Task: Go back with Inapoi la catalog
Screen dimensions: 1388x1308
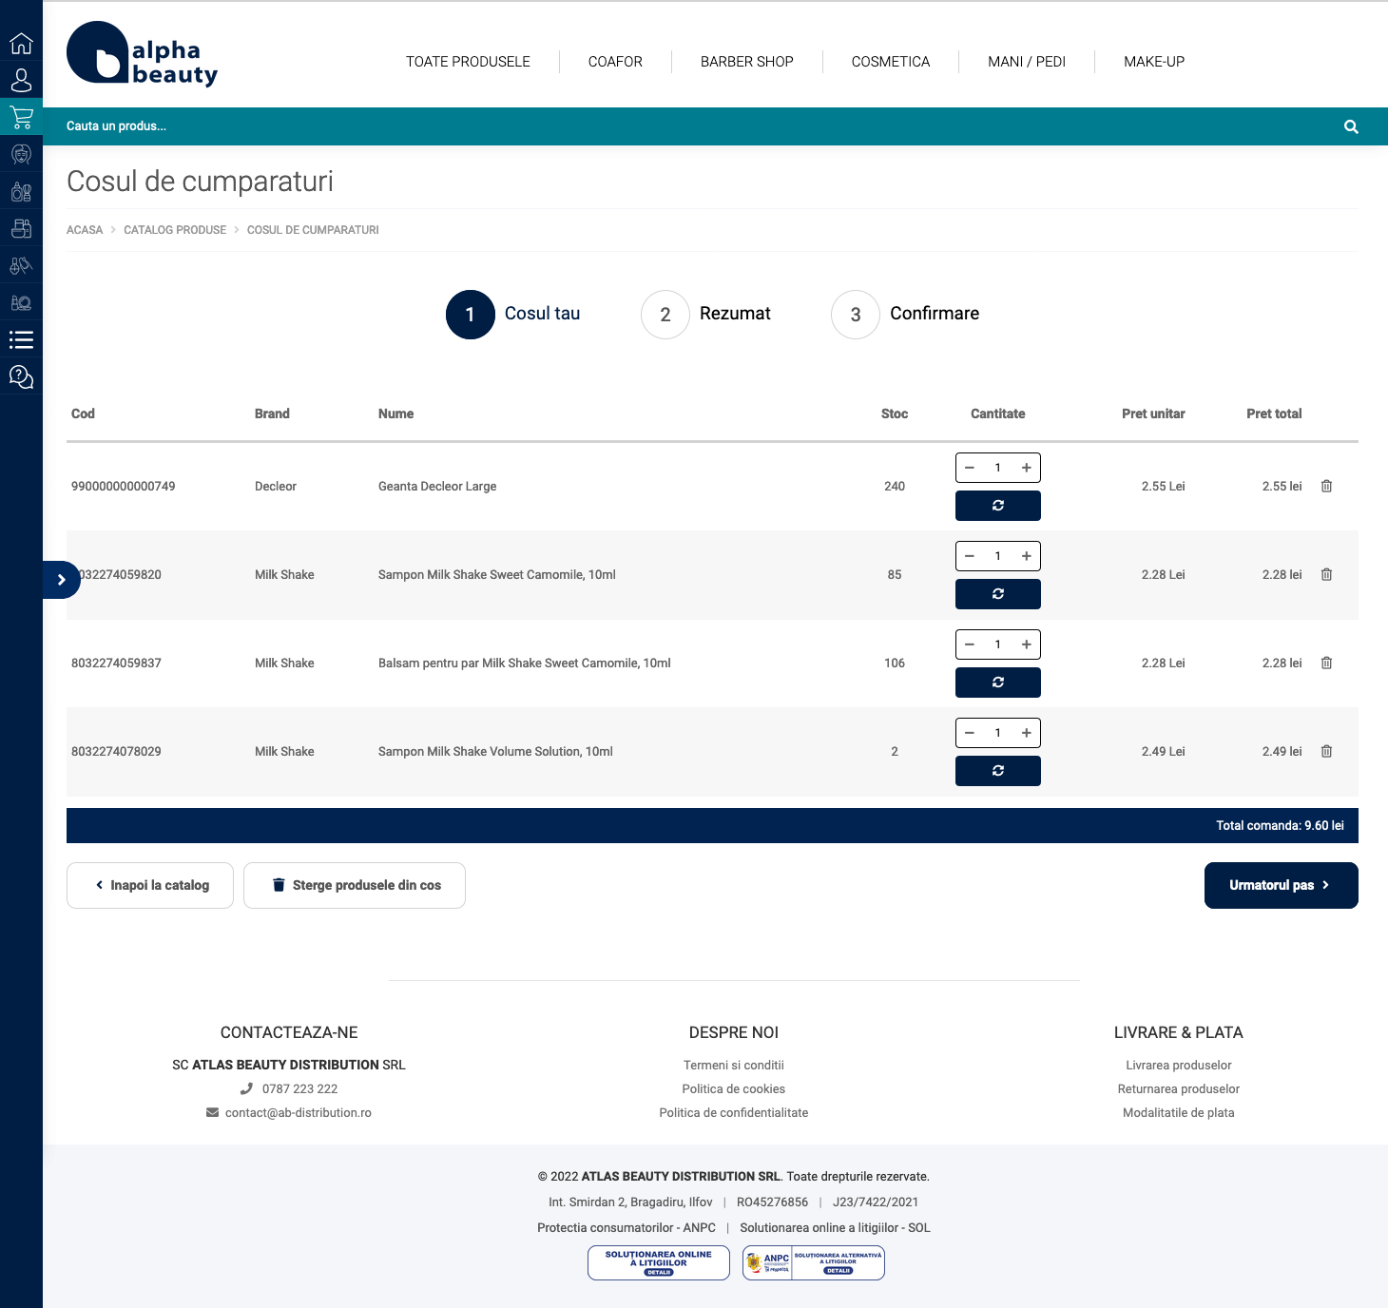Action: [150, 885]
